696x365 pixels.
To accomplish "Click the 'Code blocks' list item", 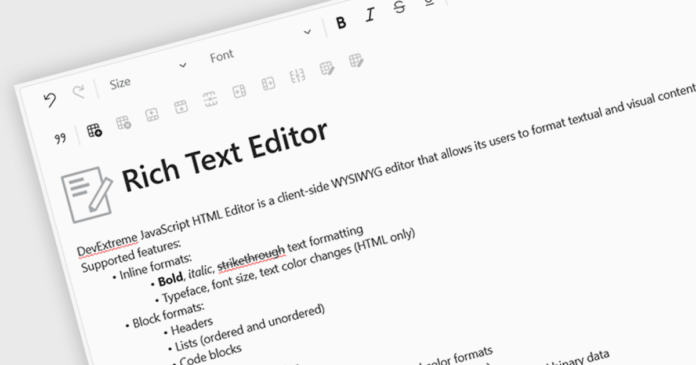I will (211, 354).
